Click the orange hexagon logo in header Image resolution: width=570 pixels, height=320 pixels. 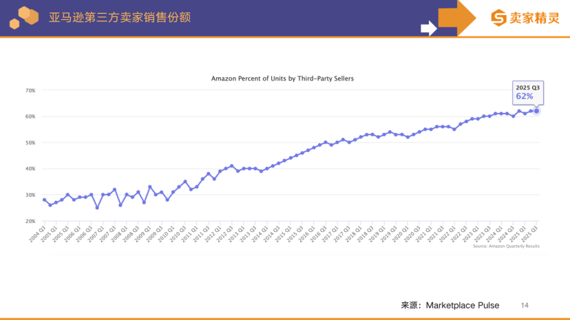[23, 17]
